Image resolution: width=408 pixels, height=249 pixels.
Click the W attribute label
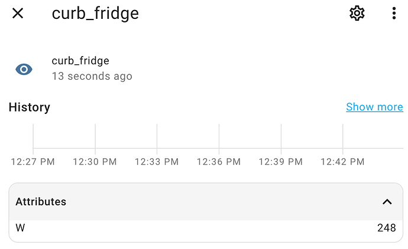pyautogui.click(x=20, y=228)
